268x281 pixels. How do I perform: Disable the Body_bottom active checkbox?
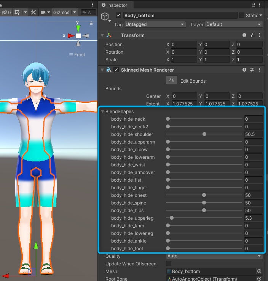click(118, 16)
